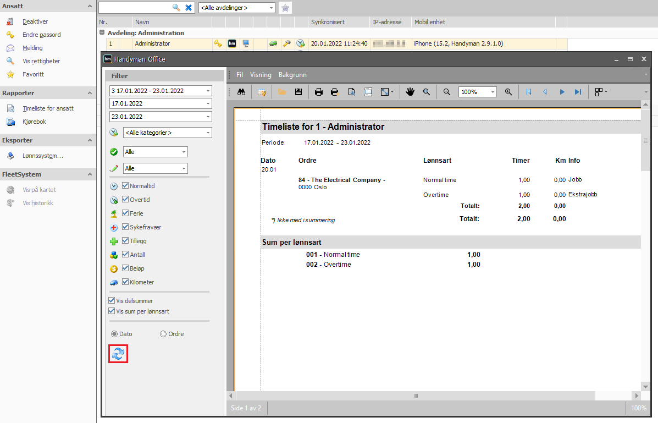The image size is (658, 423).
Task: Uncheck the Overtid checkbox
Action: coord(125,199)
